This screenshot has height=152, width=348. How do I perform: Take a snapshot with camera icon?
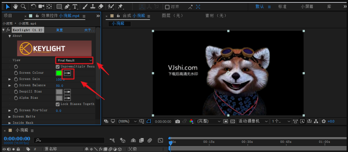[178, 121]
